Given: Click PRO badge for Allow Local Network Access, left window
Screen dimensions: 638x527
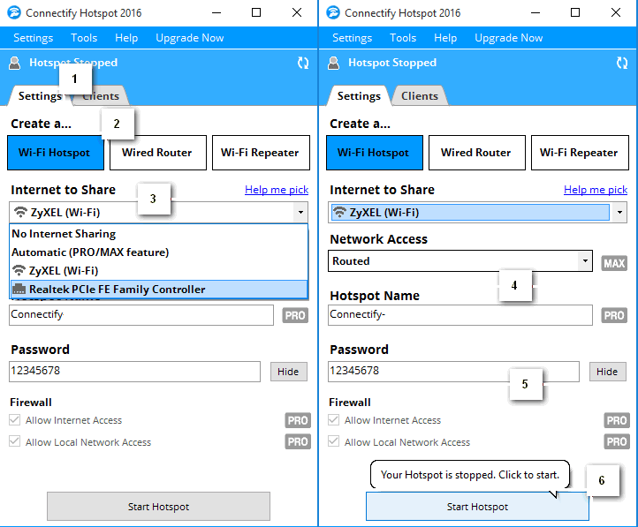Looking at the screenshot, I should [x=298, y=441].
